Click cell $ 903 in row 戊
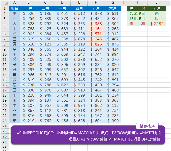 [x=29, y=34]
